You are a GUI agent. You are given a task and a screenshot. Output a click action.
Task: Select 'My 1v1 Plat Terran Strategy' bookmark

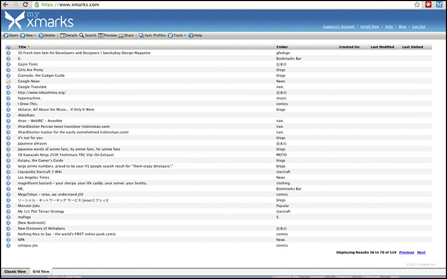pos(41,211)
